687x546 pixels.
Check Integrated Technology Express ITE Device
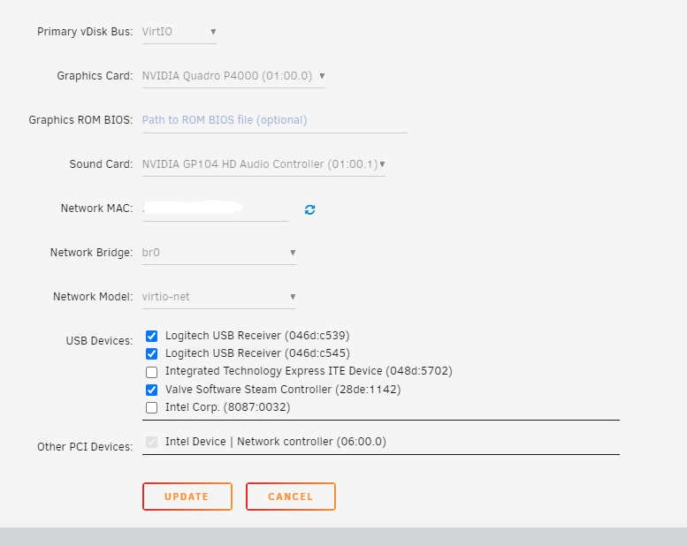pyautogui.click(x=151, y=372)
